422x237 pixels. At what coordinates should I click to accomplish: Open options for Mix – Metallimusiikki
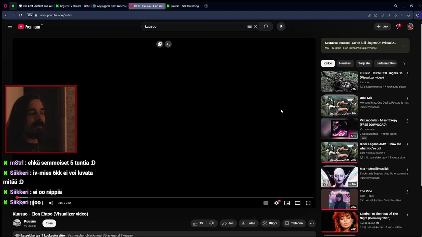407,169
